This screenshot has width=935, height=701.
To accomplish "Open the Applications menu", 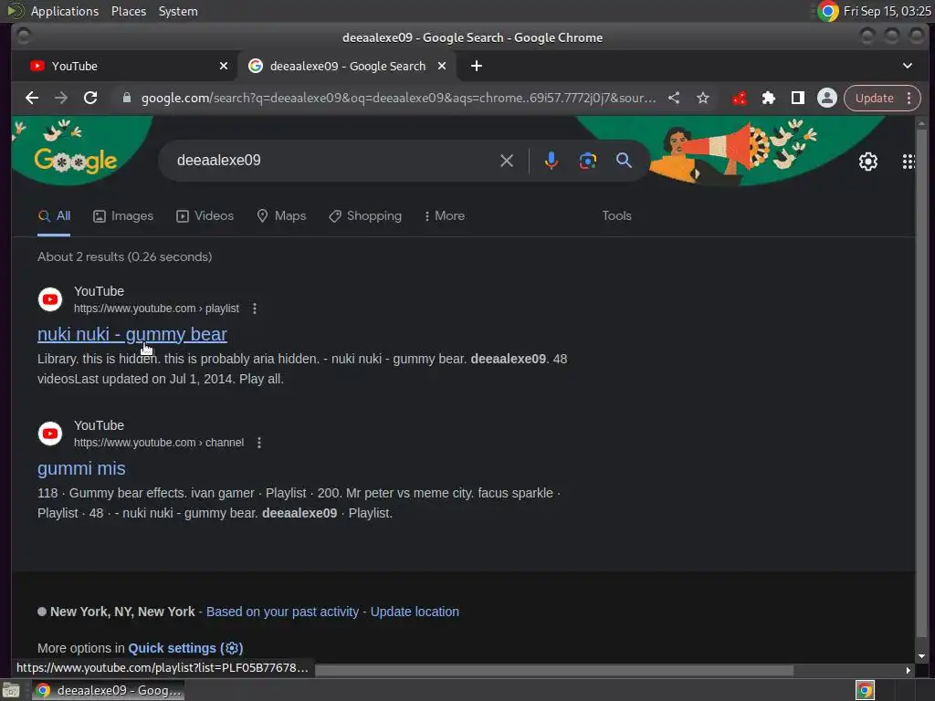I will tap(65, 11).
